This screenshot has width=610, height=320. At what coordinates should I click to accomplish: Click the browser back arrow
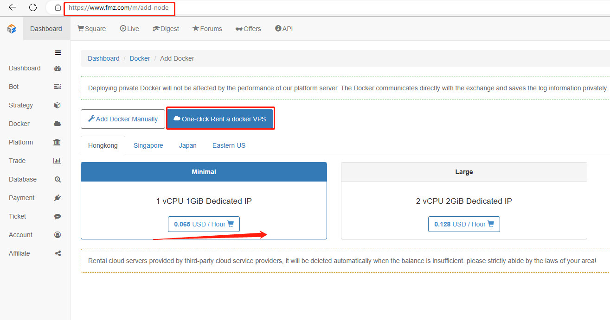pyautogui.click(x=13, y=7)
